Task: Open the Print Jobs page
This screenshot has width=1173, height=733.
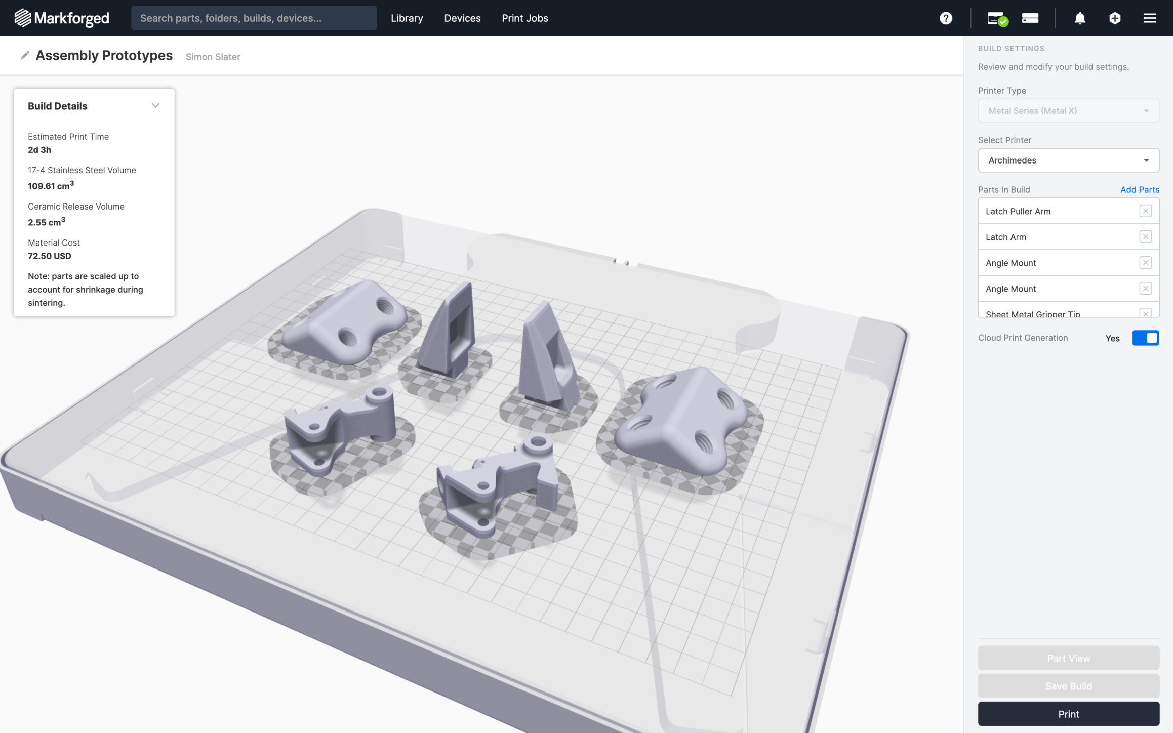Action: pos(524,18)
